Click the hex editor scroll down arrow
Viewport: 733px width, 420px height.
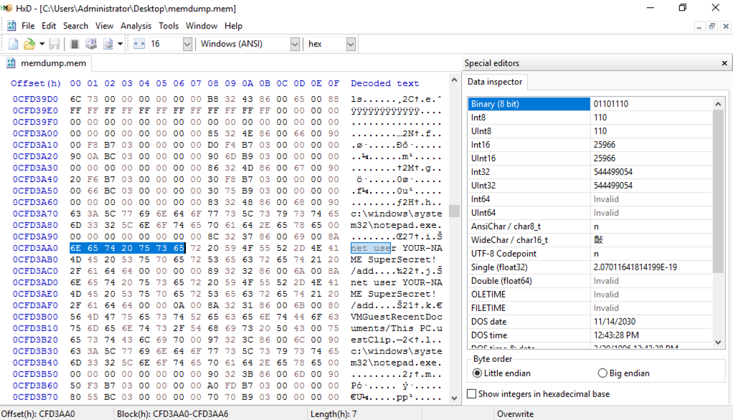(454, 398)
